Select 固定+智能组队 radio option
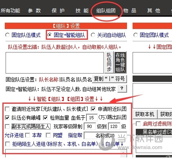Image resolution: width=172 pixels, height=159 pixels. click(x=49, y=35)
